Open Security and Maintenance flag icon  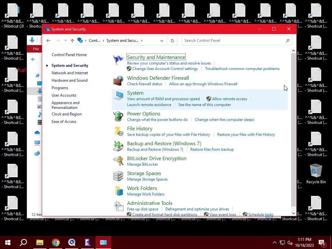coord(118,60)
